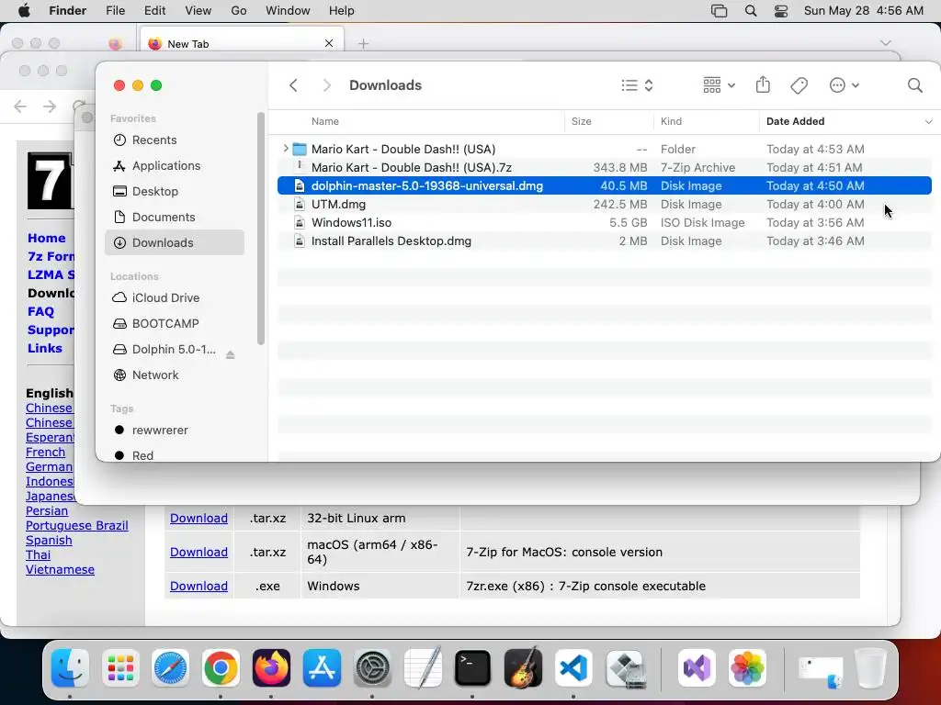Screen dimensions: 941x705
Task: Open Applications in the sidebar
Action: (175, 165)
